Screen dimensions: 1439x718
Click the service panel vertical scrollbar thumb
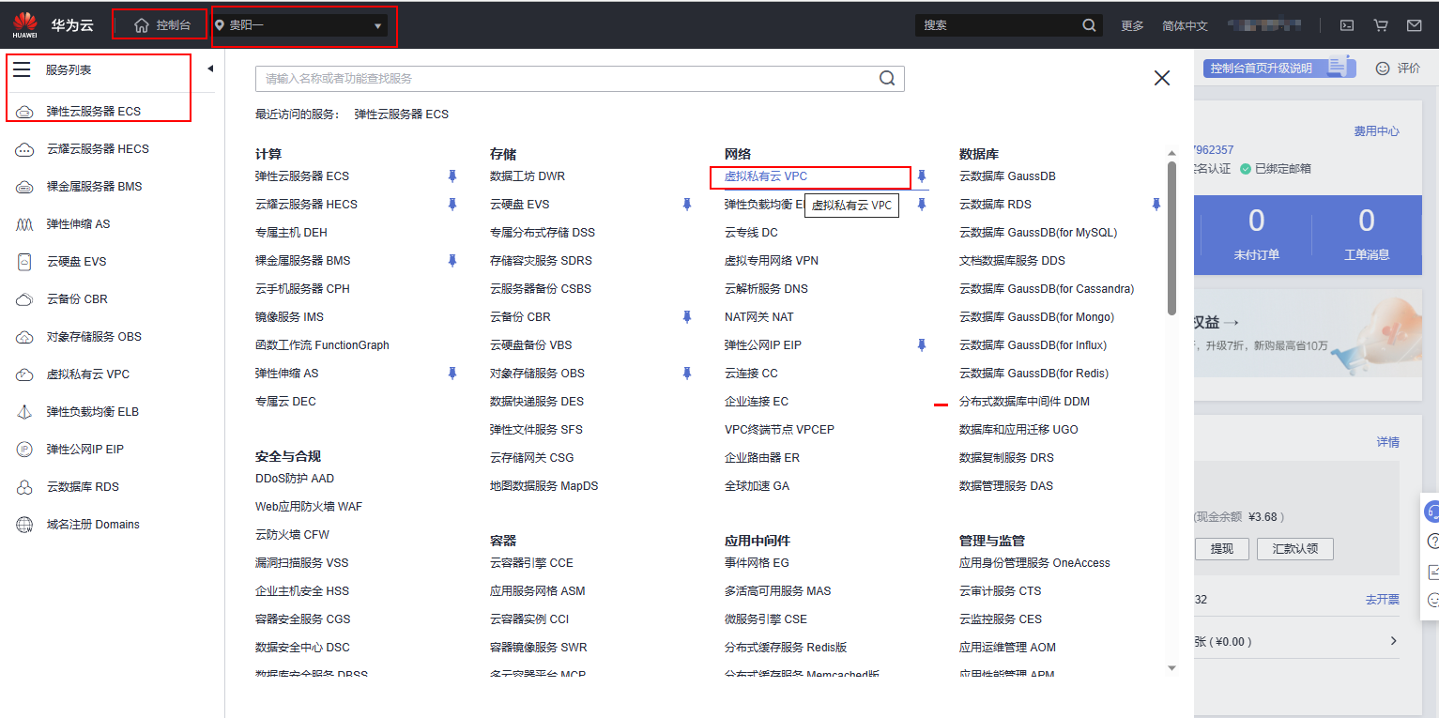[1171, 238]
